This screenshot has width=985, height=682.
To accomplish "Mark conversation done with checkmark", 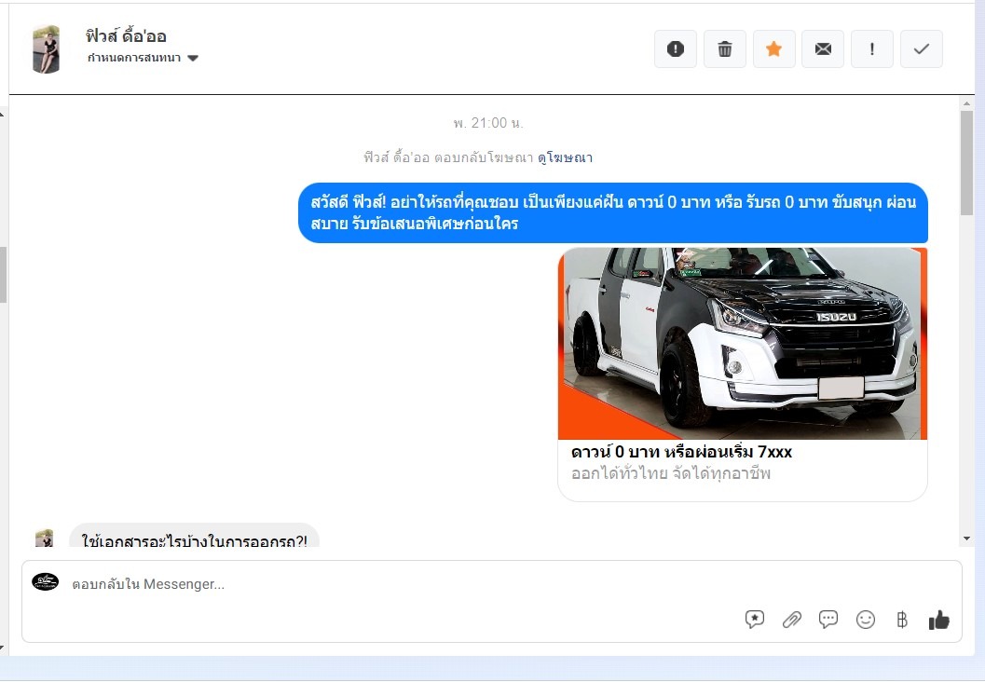I will point(921,49).
